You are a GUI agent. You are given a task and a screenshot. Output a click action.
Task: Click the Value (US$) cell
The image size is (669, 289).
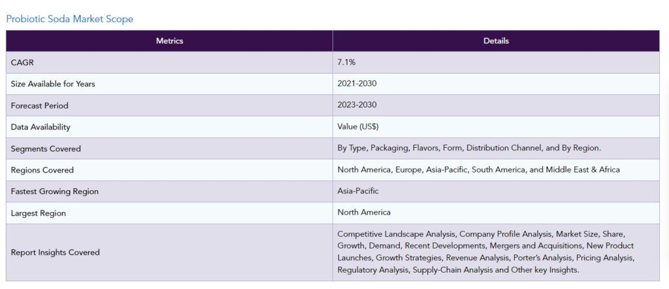click(x=358, y=127)
